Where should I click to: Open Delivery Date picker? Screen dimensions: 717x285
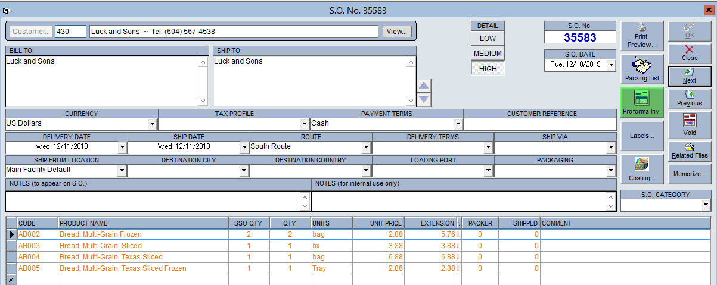(x=122, y=146)
